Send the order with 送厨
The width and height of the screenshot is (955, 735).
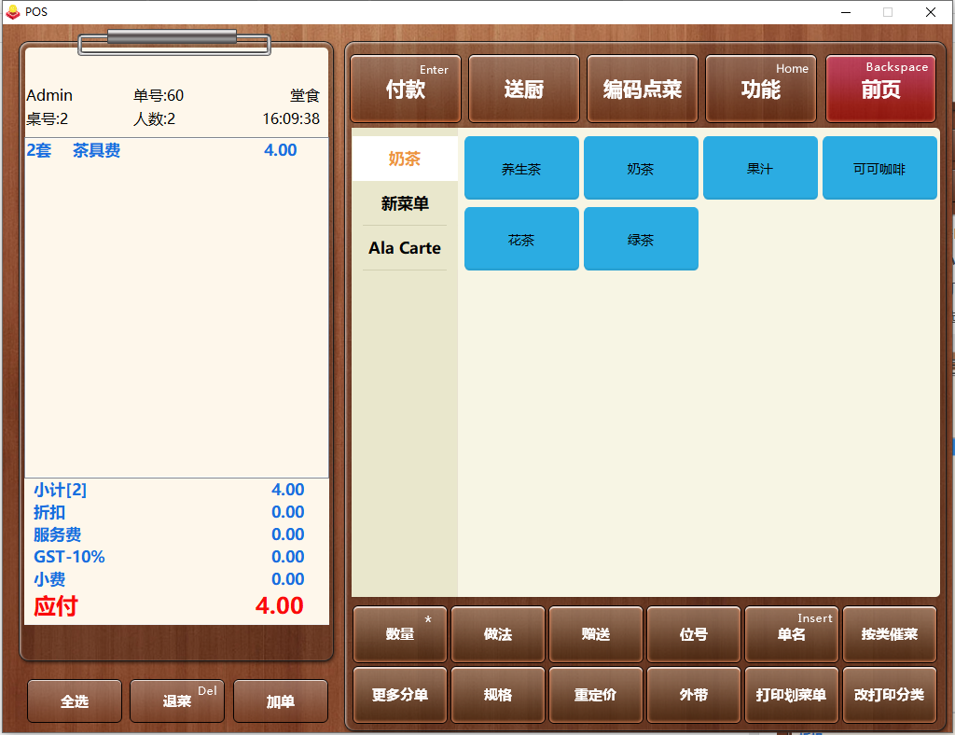(524, 89)
